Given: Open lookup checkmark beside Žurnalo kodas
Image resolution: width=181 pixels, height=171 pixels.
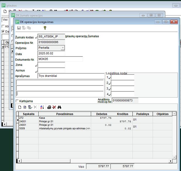Looking at the screenshot, I should click(x=36, y=37).
